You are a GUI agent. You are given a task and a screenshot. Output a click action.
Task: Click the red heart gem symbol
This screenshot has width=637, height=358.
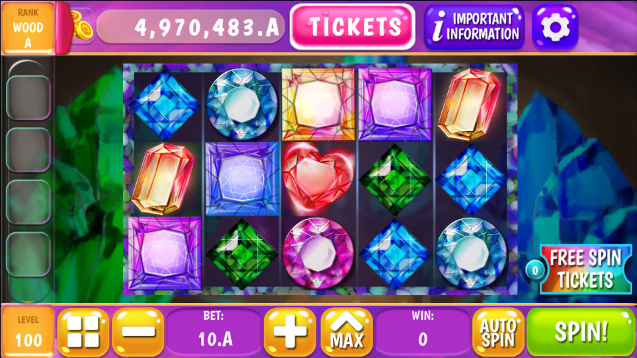click(x=318, y=178)
